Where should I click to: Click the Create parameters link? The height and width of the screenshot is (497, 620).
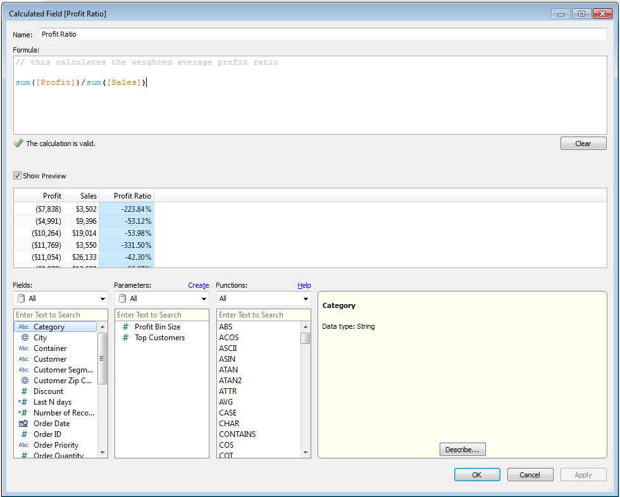(198, 285)
